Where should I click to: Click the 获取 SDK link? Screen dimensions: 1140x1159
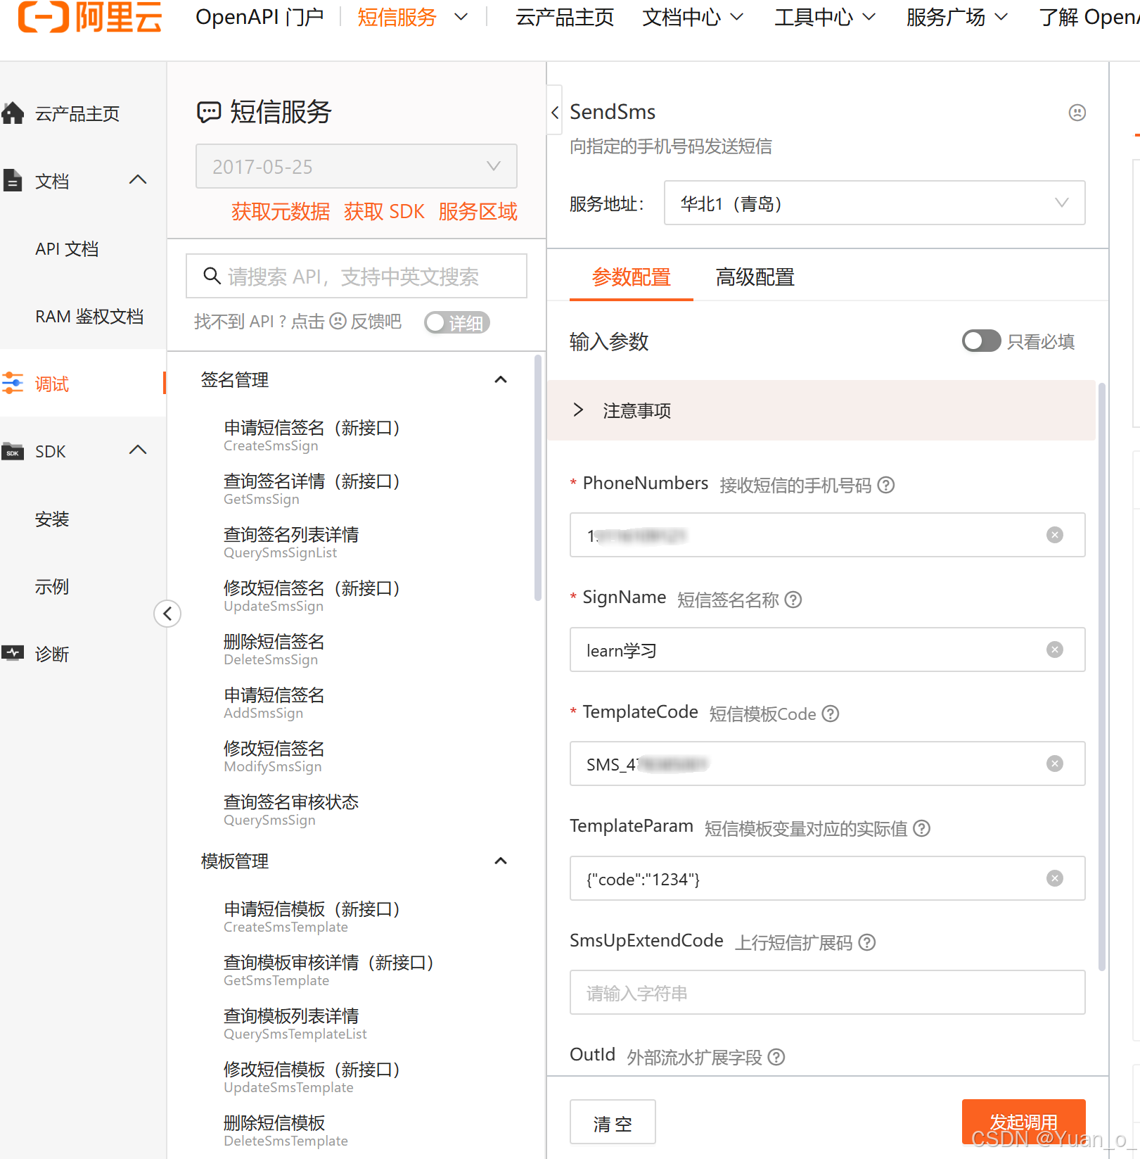coord(384,211)
